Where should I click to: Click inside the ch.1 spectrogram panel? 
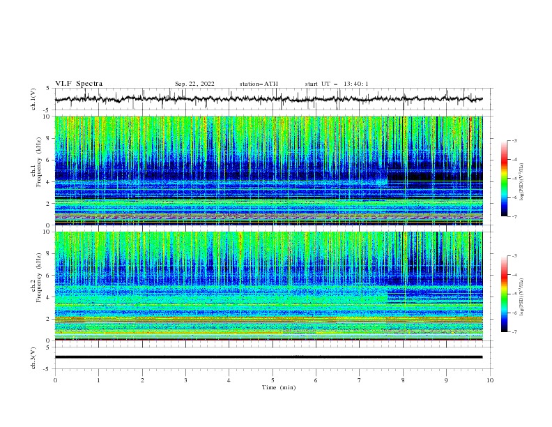click(268, 170)
